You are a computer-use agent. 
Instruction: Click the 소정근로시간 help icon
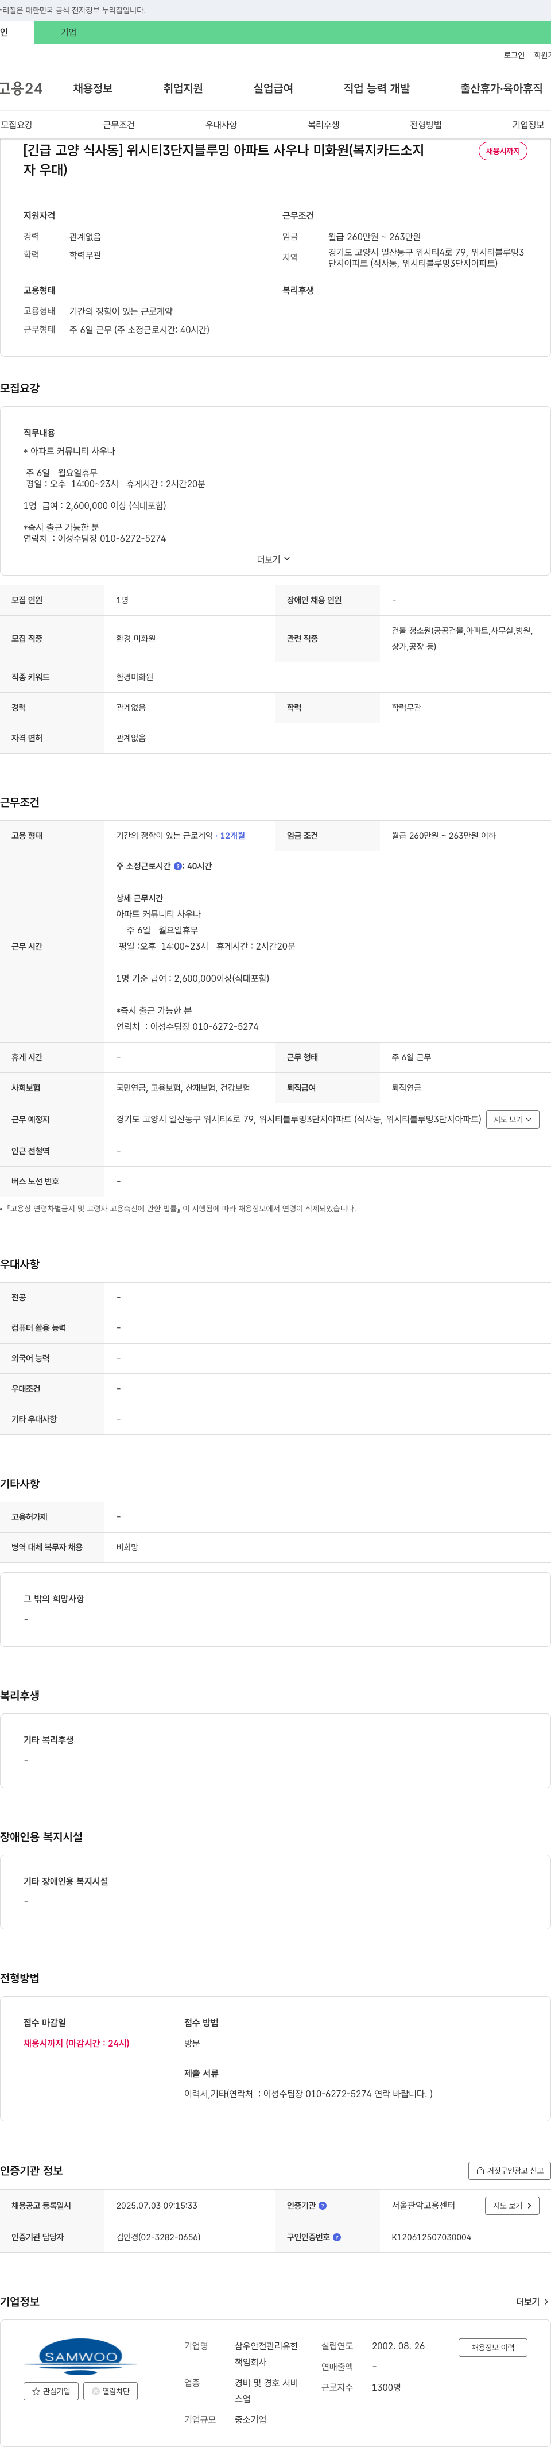(x=177, y=866)
